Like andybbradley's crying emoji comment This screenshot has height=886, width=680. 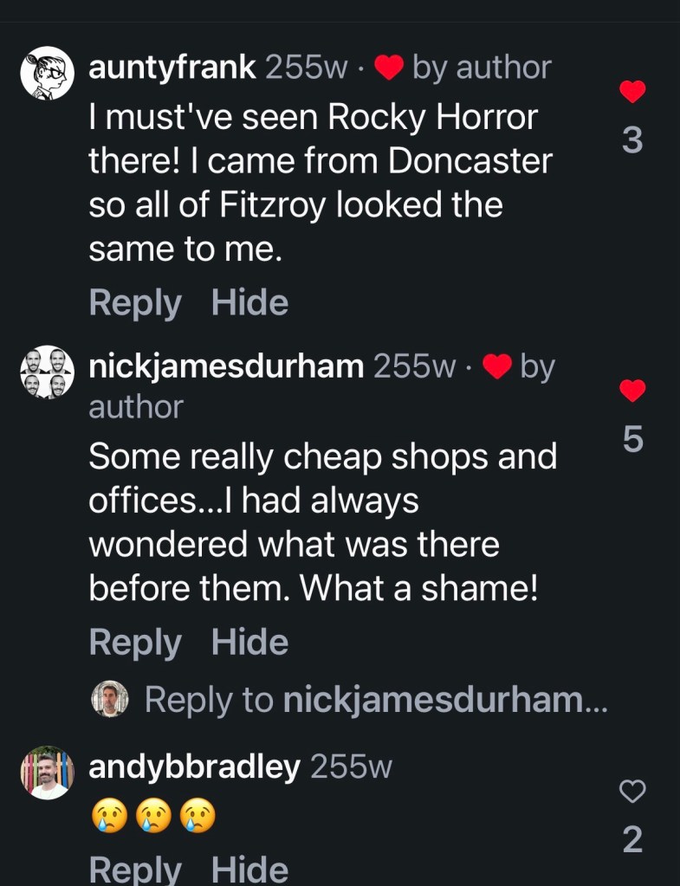tap(633, 790)
